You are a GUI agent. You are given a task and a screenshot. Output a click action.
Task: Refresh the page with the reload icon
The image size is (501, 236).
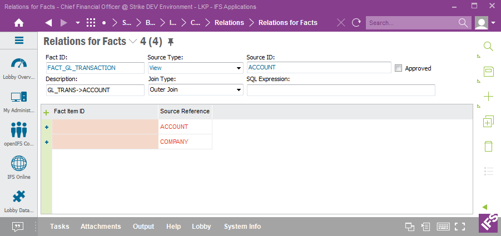[x=356, y=23]
